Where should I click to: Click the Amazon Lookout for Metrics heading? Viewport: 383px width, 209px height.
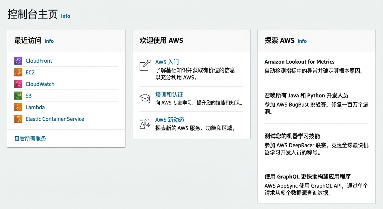pyautogui.click(x=299, y=62)
